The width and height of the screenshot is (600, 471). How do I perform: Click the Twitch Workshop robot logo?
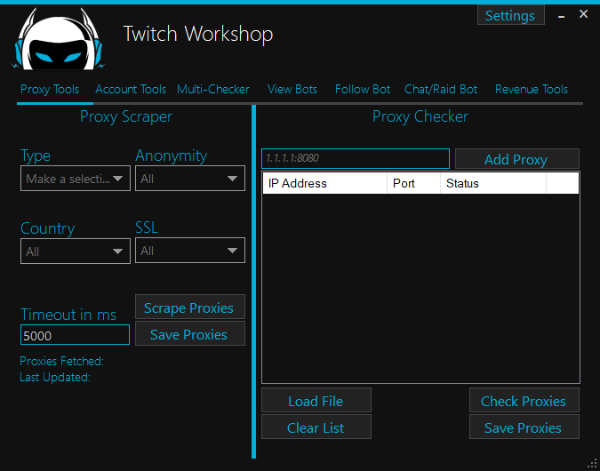pos(58,39)
